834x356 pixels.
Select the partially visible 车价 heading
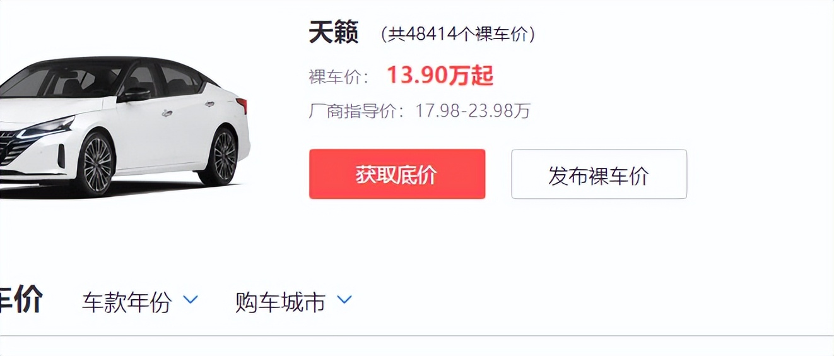coord(21,299)
